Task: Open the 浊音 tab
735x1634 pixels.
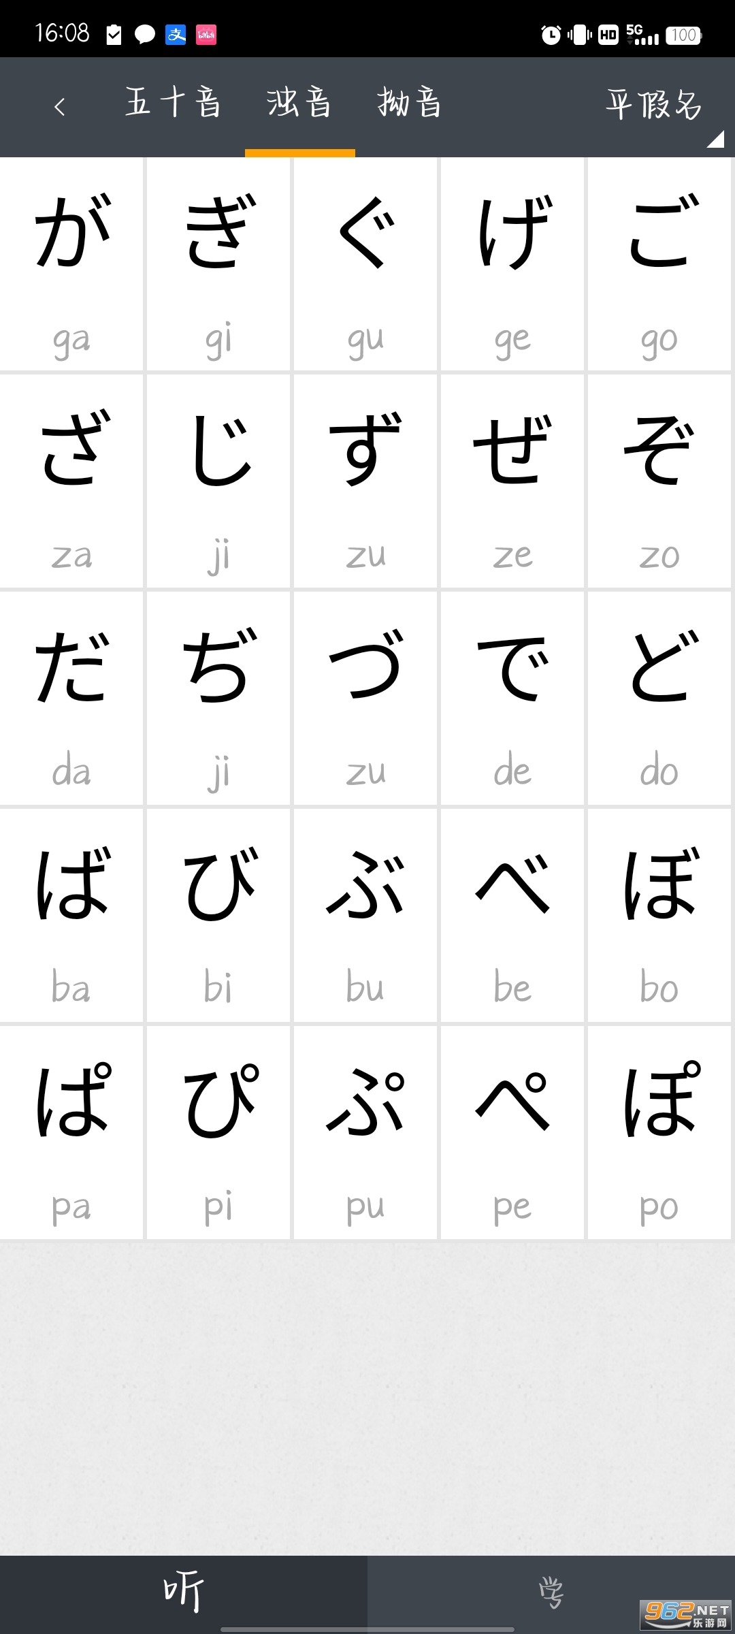Action: [299, 103]
